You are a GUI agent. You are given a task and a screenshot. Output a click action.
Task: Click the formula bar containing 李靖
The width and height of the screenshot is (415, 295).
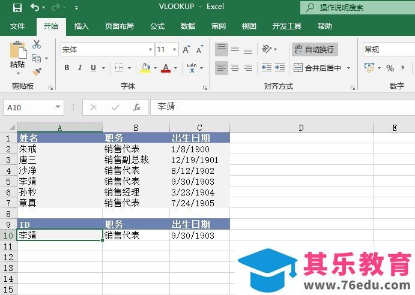(x=282, y=107)
